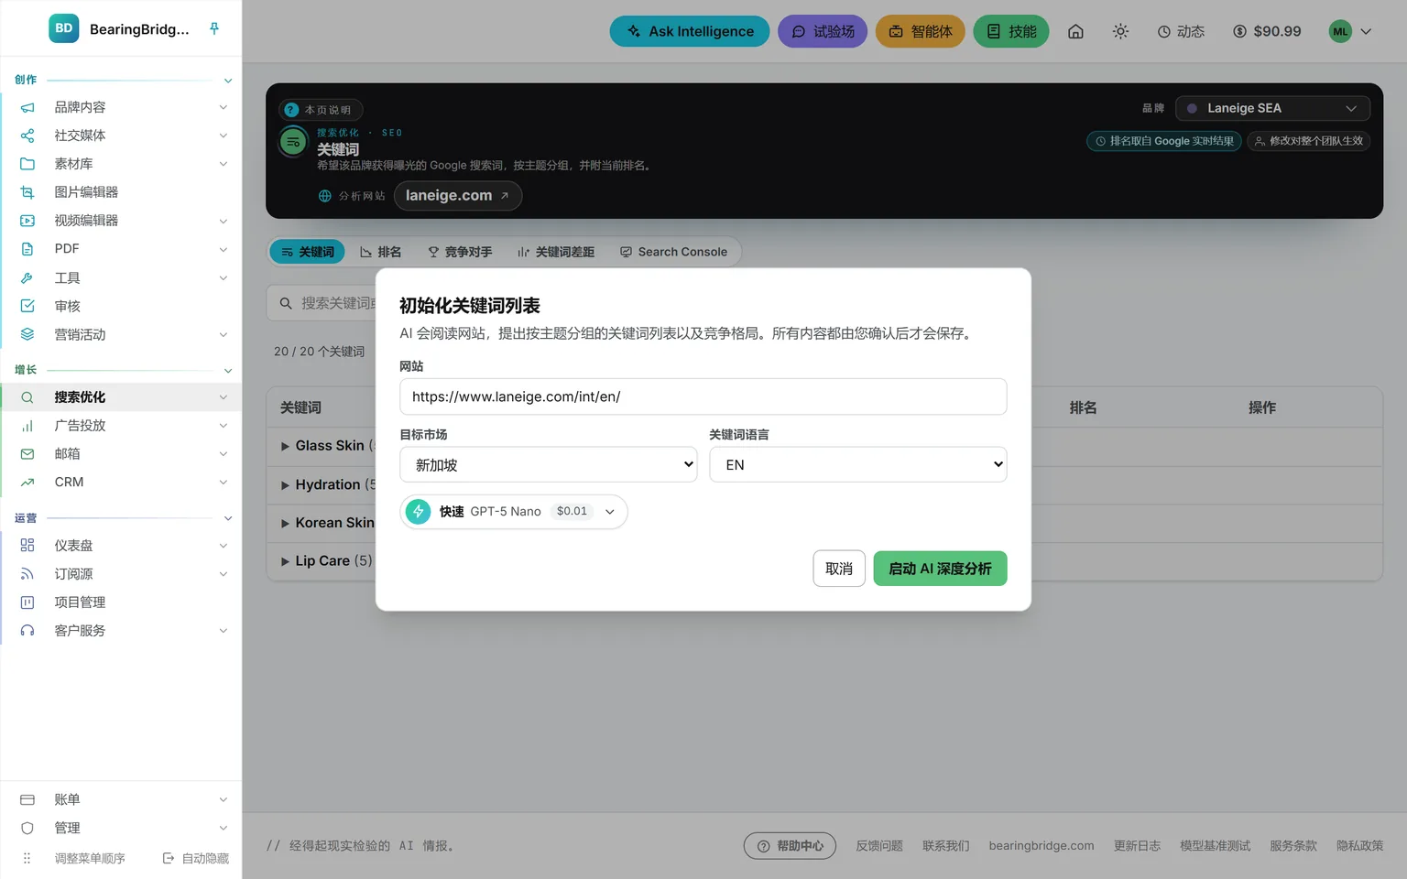
Task: Open the ML user account menu
Action: click(x=1351, y=31)
